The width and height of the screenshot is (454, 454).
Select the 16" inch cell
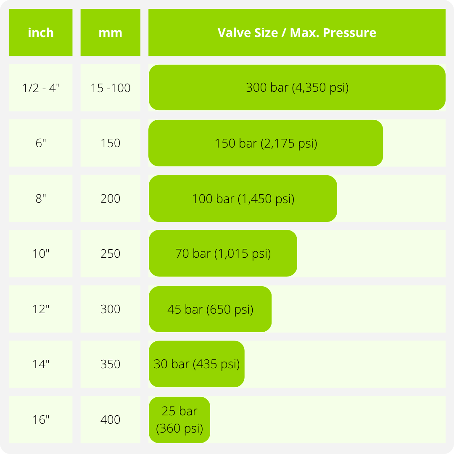pos(41,420)
